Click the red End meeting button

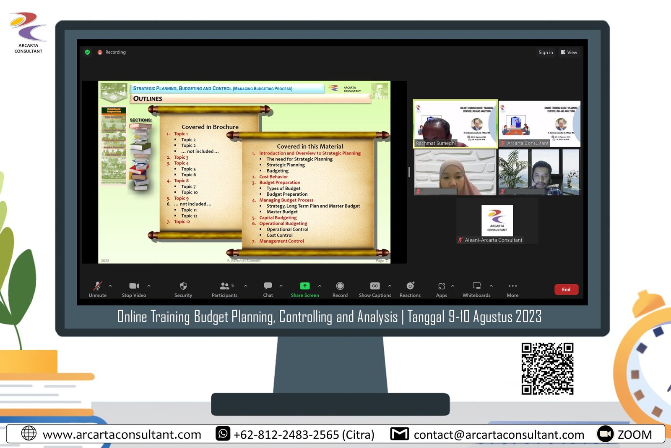tap(566, 289)
